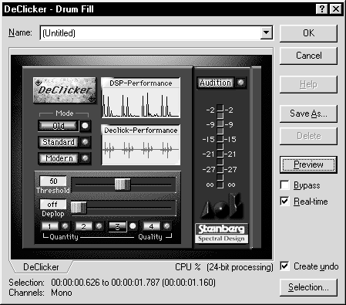Click the question mark help icon
The height and width of the screenshot is (305, 346).
[x=321, y=9]
